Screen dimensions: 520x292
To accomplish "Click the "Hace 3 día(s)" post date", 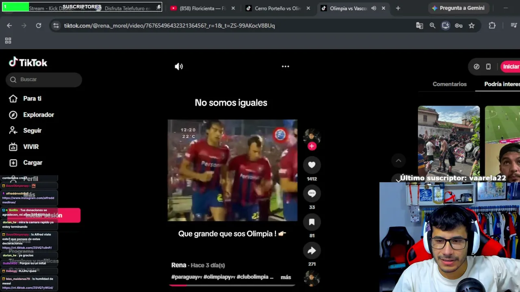I will click(x=208, y=265).
